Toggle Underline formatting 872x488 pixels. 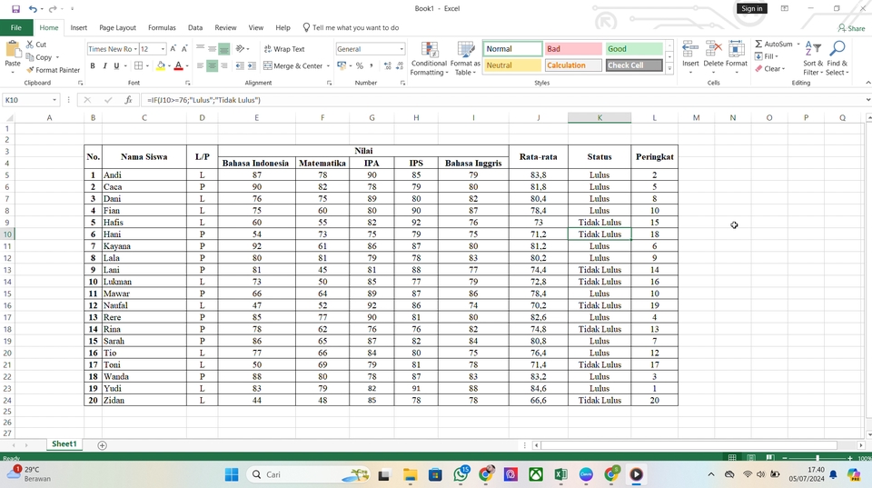click(x=116, y=65)
